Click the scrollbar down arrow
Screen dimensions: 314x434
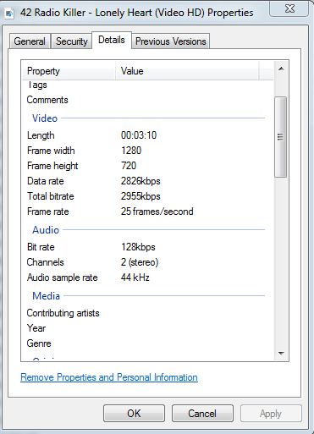pyautogui.click(x=281, y=353)
